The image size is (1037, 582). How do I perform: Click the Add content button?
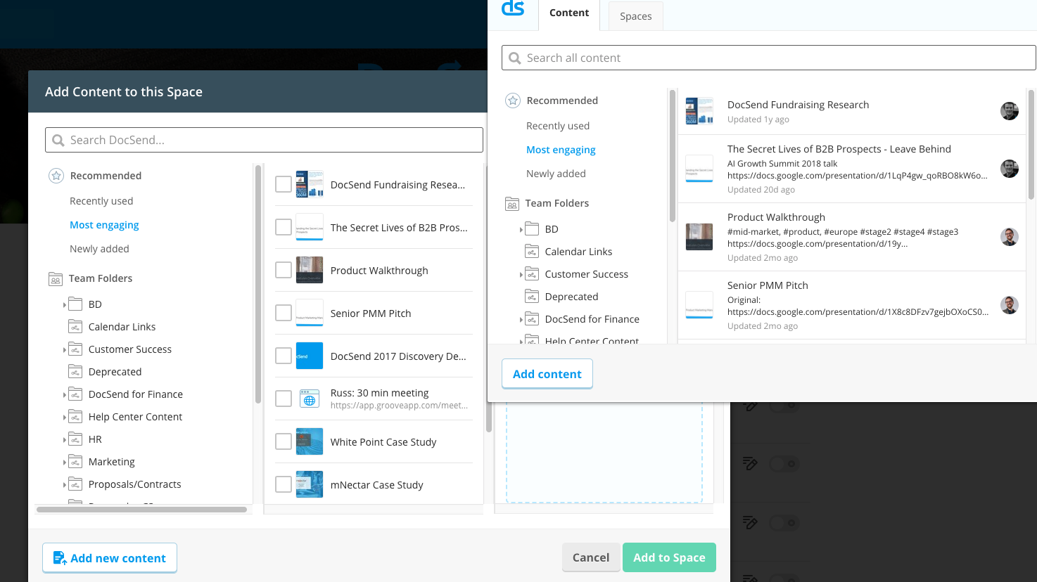tap(547, 374)
